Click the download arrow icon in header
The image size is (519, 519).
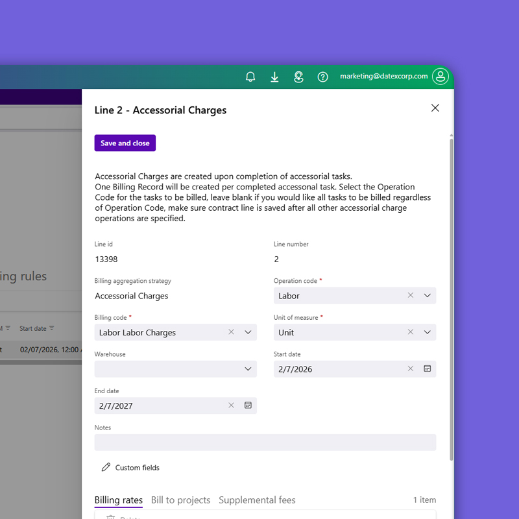click(274, 77)
